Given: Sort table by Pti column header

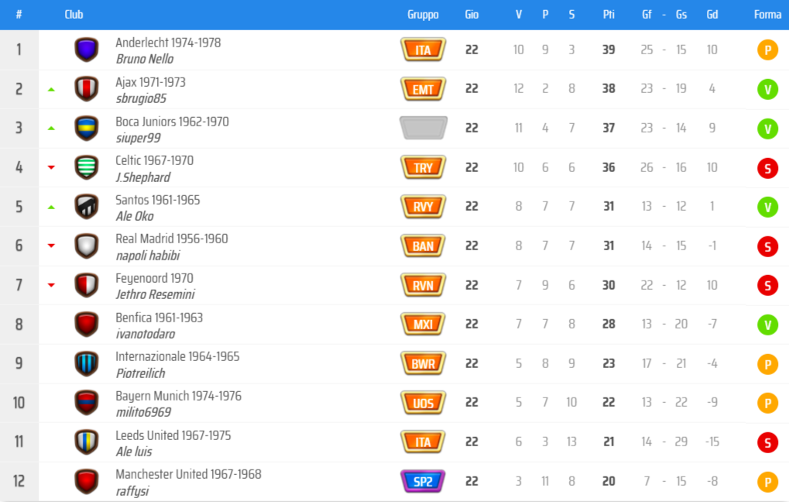Looking at the screenshot, I should click(609, 15).
